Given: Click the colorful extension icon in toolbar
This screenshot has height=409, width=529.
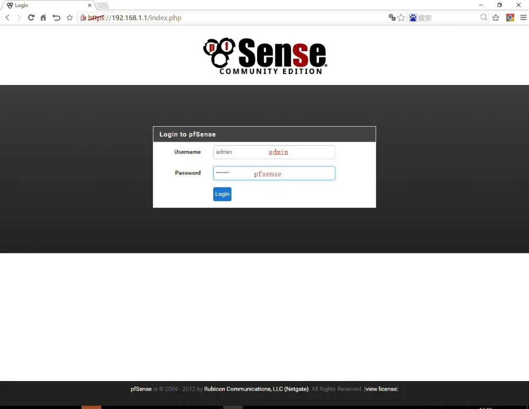Looking at the screenshot, I should [x=510, y=17].
